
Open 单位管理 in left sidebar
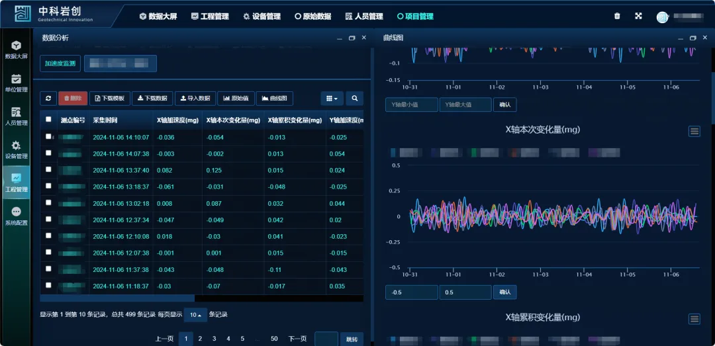point(17,83)
